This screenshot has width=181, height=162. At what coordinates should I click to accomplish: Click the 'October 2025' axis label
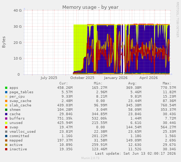[x=82, y=78]
